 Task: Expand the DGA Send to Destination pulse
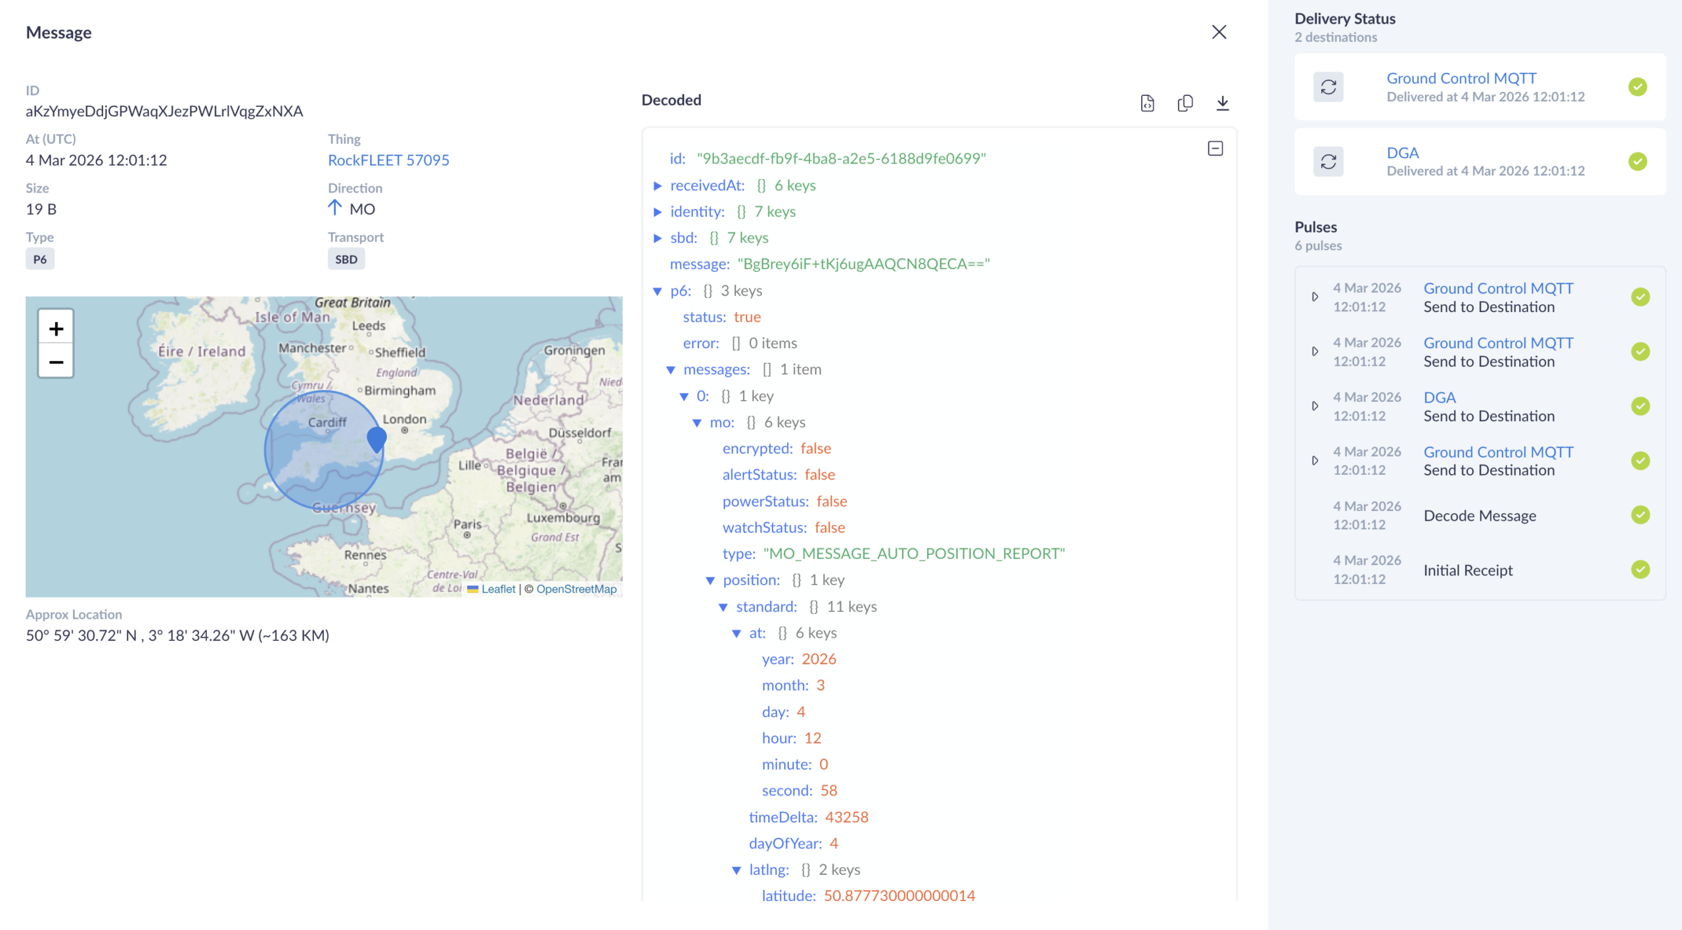1314,406
